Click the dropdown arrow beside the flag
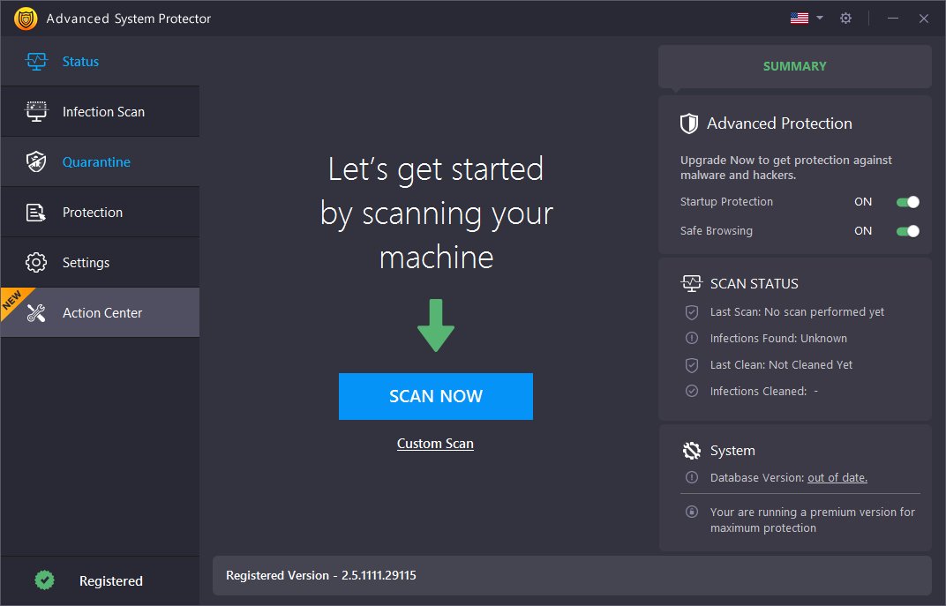This screenshot has height=606, width=946. tap(820, 19)
